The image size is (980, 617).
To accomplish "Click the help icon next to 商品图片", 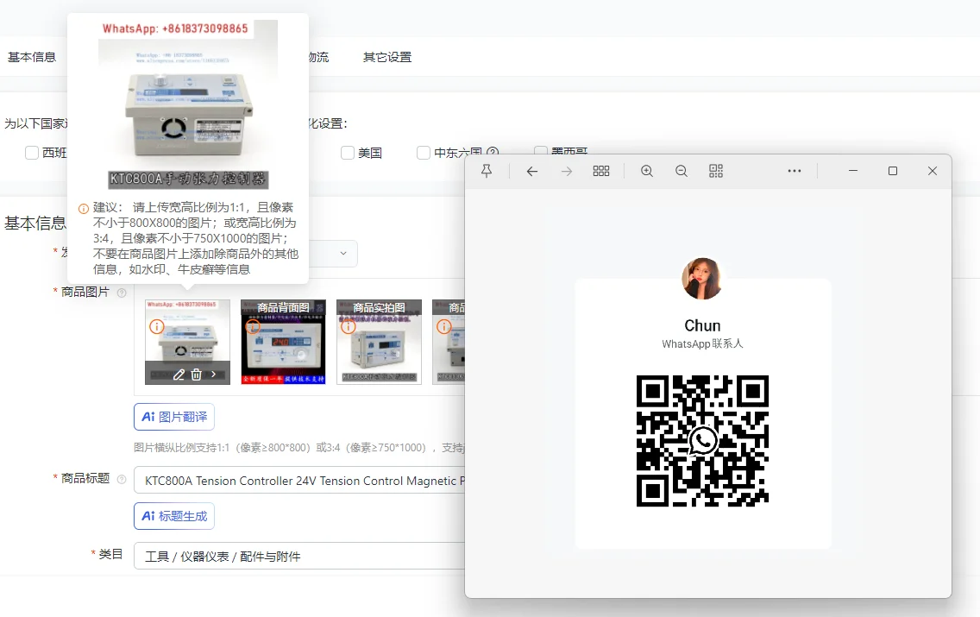I will click(x=122, y=293).
